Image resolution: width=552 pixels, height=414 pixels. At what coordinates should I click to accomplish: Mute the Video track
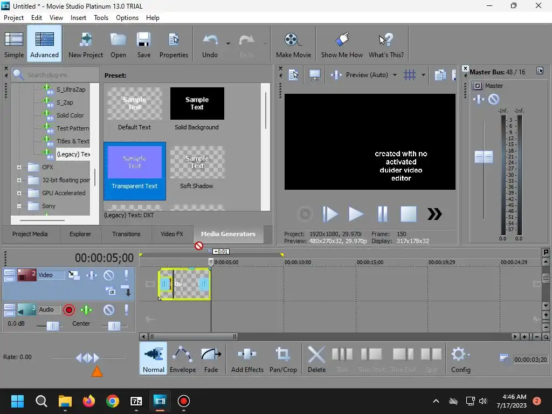click(109, 275)
